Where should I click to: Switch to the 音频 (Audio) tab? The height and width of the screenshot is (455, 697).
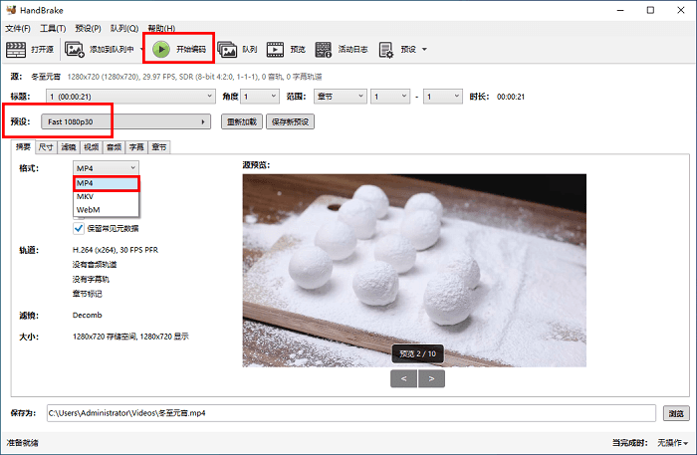[114, 147]
